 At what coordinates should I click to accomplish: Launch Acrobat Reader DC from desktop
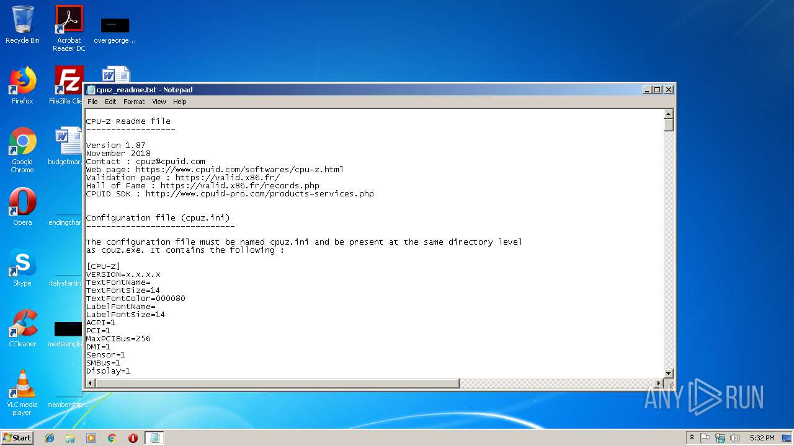point(69,28)
